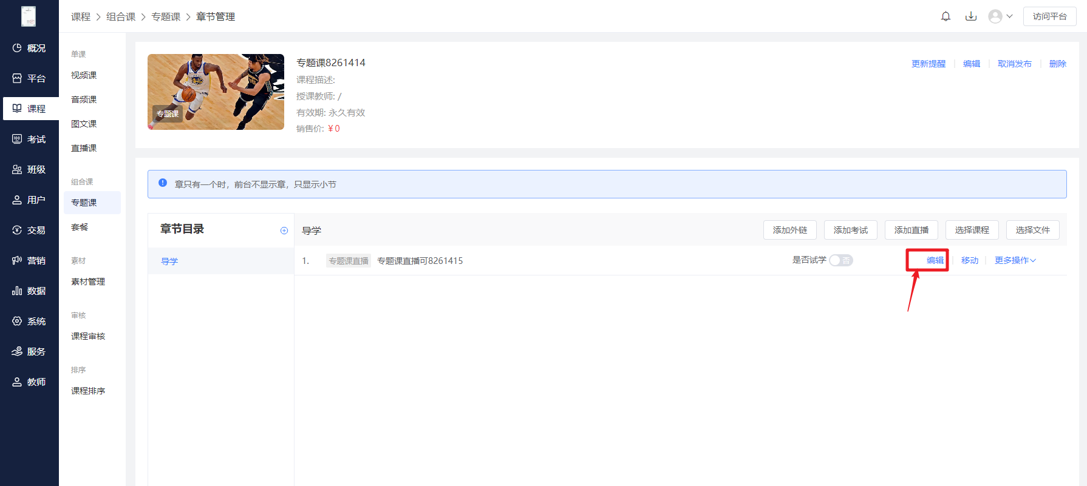This screenshot has height=486, width=1087.
Task: Open 课程排序 in the submenu
Action: pyautogui.click(x=88, y=391)
